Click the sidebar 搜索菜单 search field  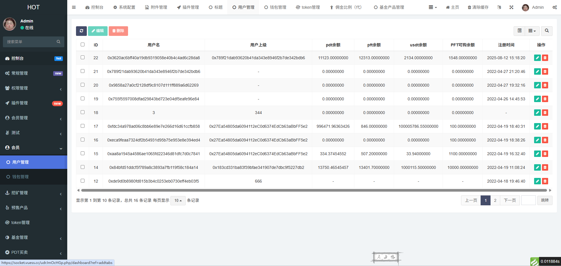pyautogui.click(x=31, y=42)
